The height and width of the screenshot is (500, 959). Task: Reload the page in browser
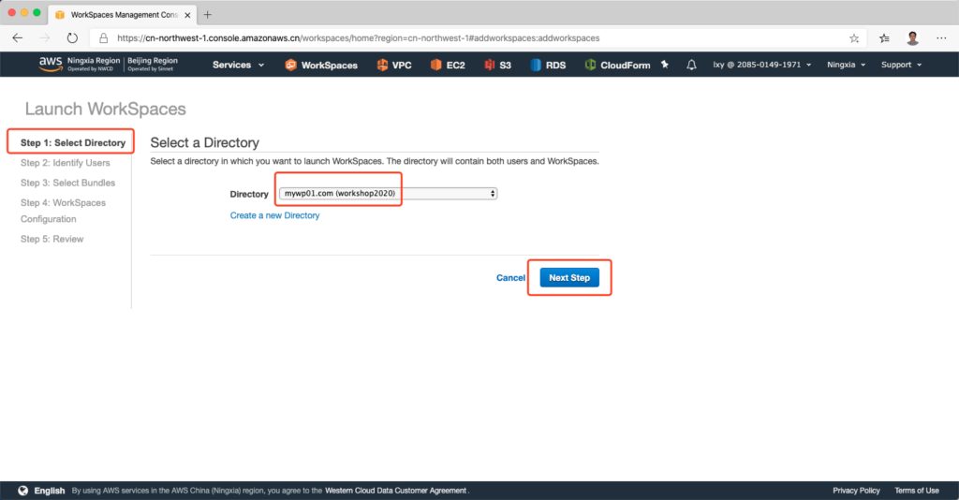[x=72, y=38]
